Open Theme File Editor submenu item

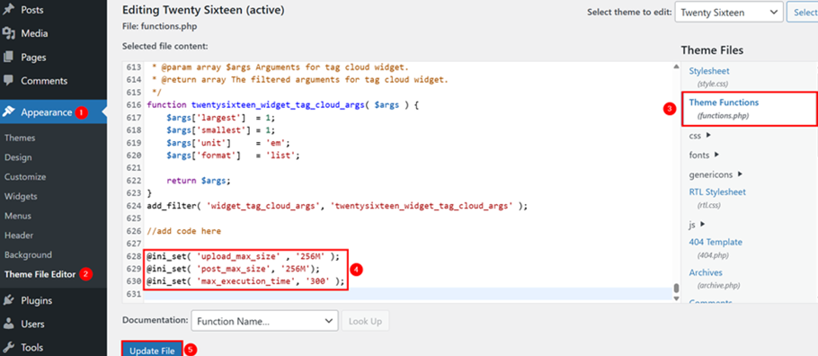[x=40, y=274]
